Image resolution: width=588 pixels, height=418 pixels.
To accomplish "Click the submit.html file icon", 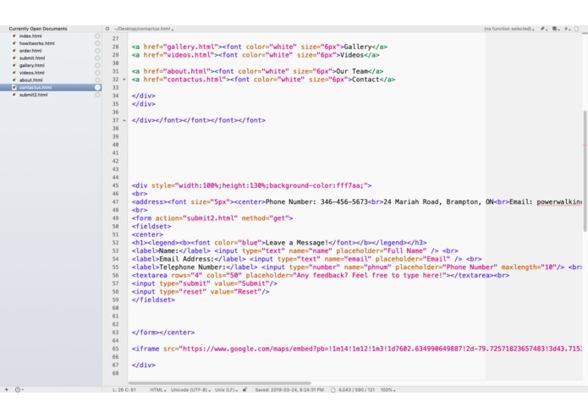I will [14, 58].
